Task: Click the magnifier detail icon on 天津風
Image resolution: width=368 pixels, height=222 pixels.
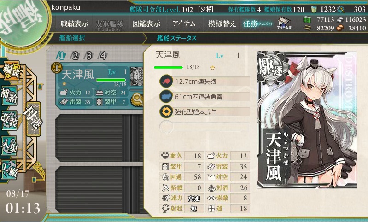Action: pyautogui.click(x=137, y=99)
